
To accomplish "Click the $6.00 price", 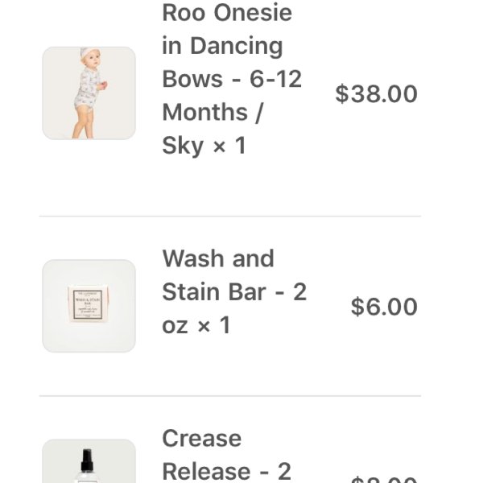I will click(x=384, y=307).
